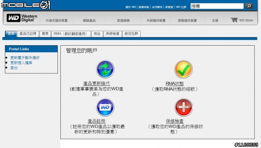Follow the 產品註冊 link
The width and height of the screenshot is (261, 148).
[x=97, y=121]
